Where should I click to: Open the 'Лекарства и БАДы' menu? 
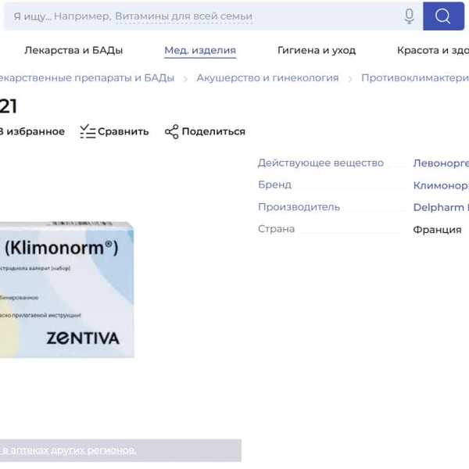point(73,50)
